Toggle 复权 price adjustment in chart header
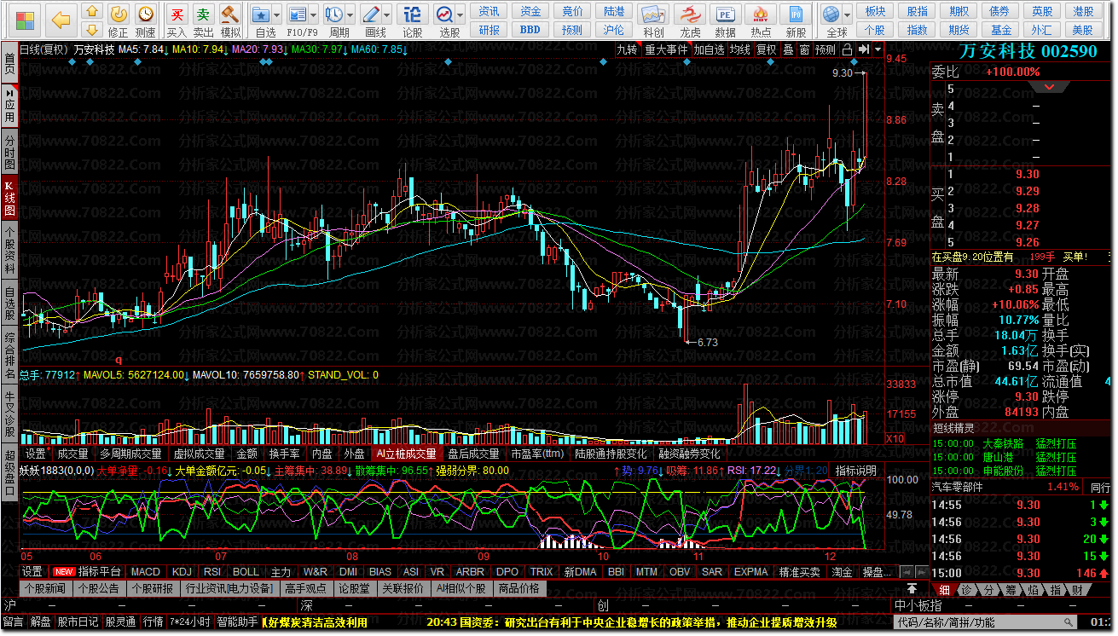The width and height of the screenshot is (1118, 636). pos(767,49)
